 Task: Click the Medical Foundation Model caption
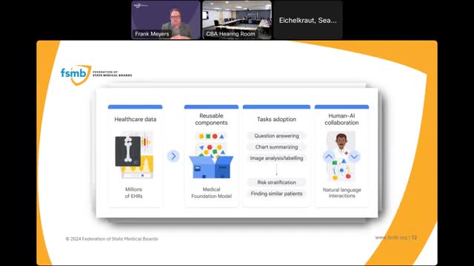pyautogui.click(x=211, y=192)
